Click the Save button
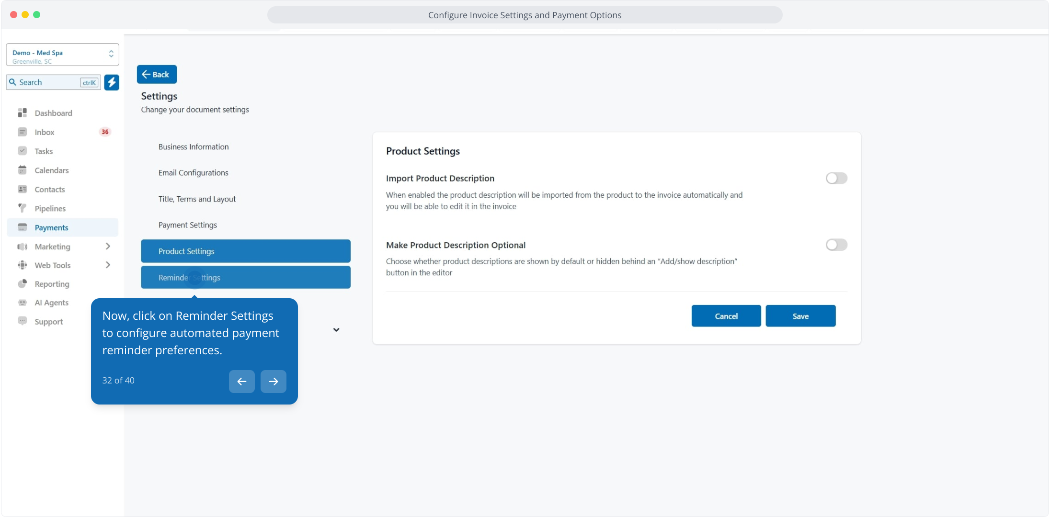 pyautogui.click(x=800, y=316)
